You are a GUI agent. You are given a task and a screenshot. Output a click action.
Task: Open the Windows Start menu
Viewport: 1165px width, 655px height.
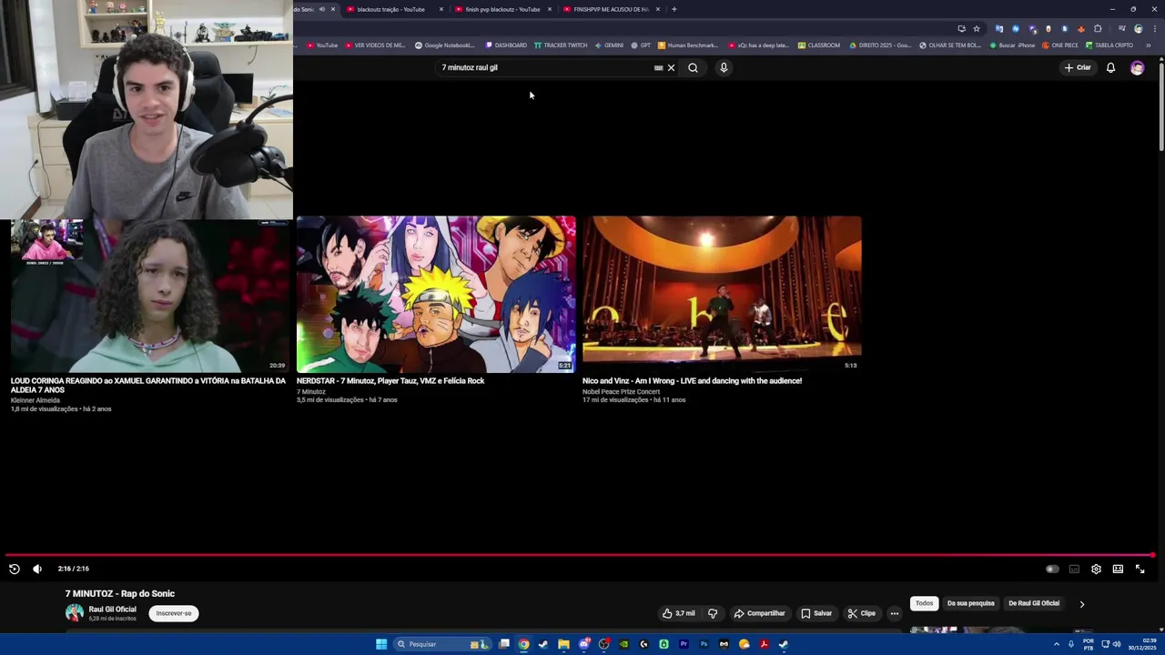pos(381,644)
